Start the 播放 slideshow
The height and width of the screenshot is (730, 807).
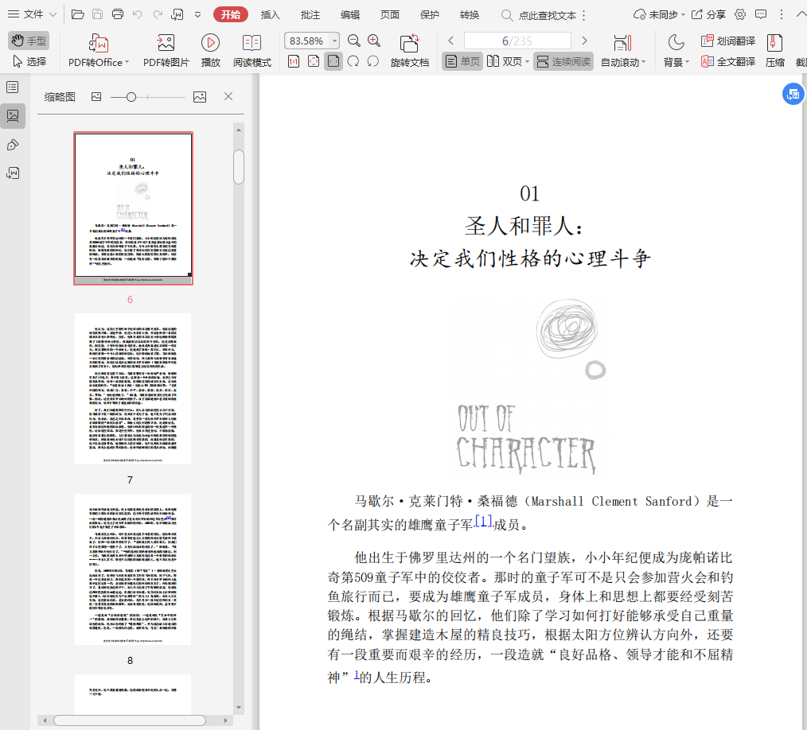[210, 50]
